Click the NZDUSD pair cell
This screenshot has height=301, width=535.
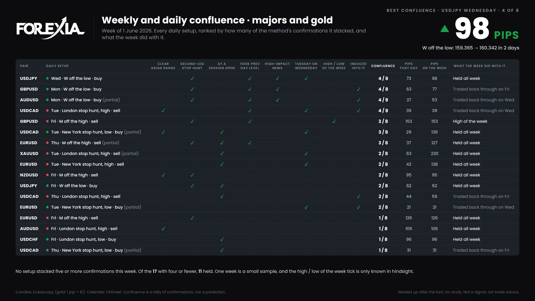(29, 175)
